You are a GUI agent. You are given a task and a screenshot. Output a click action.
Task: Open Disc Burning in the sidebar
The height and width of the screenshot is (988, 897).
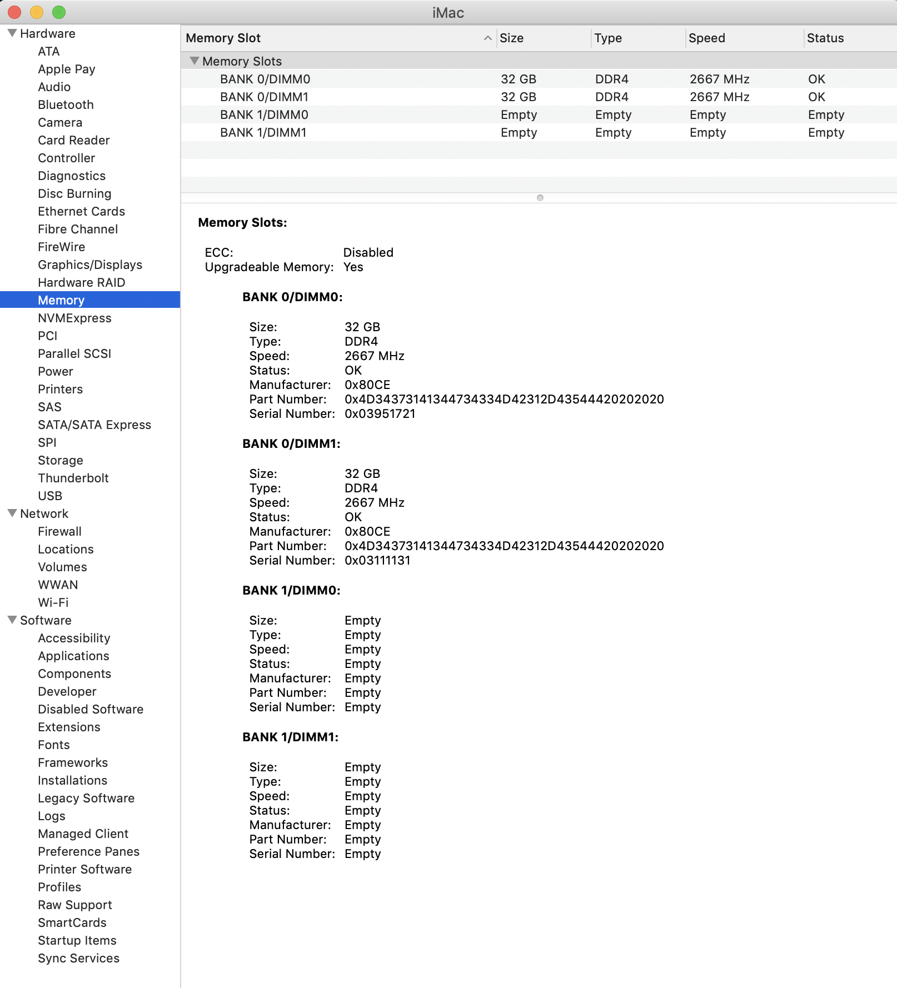pos(74,193)
